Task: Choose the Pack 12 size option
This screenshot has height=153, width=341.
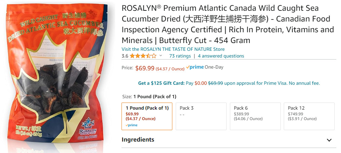Action: pos(309,116)
